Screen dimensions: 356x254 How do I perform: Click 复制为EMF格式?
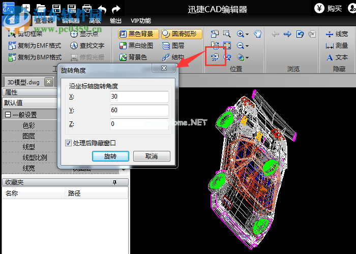pyautogui.click(x=35, y=46)
